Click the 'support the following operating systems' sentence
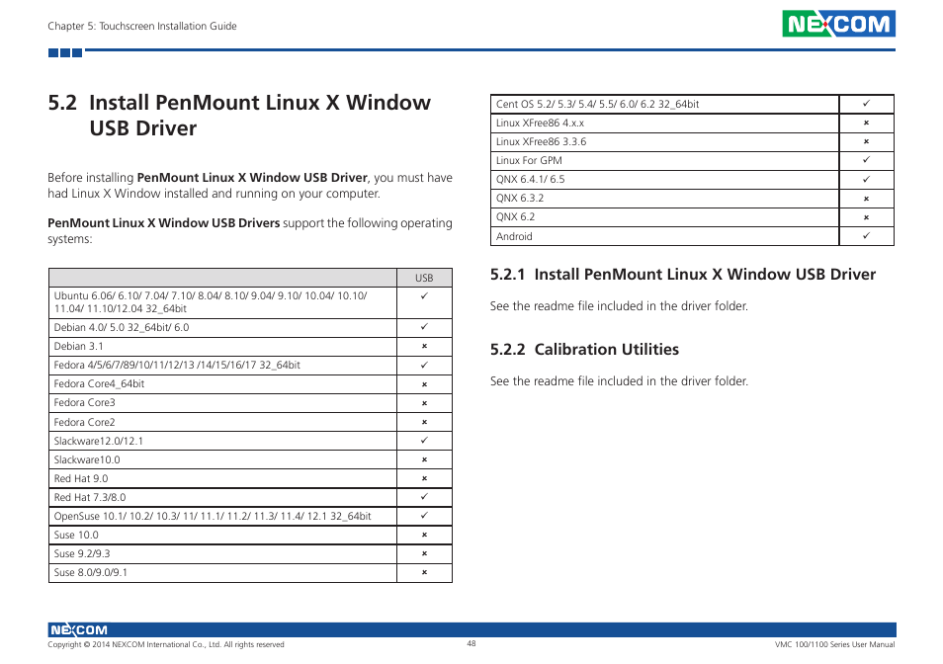 coord(250,231)
